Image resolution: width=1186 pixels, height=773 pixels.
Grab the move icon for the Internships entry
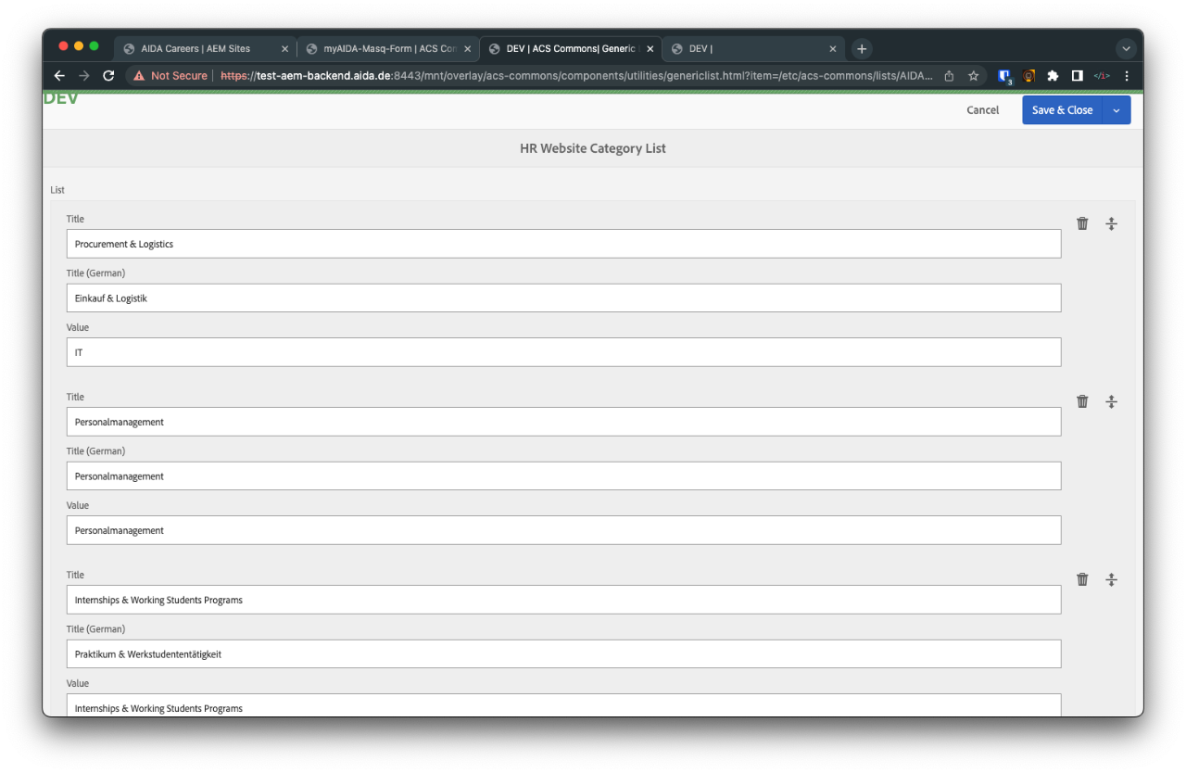[1111, 579]
